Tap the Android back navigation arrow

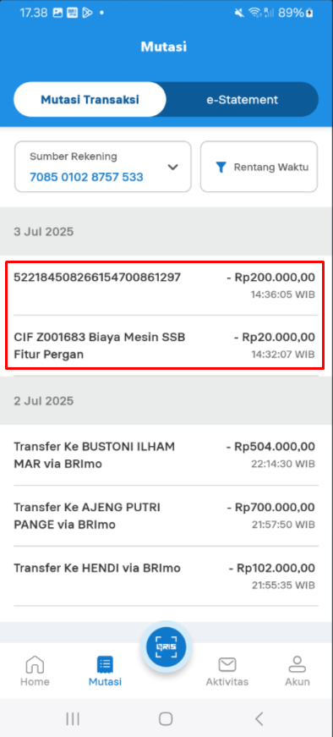259,718
